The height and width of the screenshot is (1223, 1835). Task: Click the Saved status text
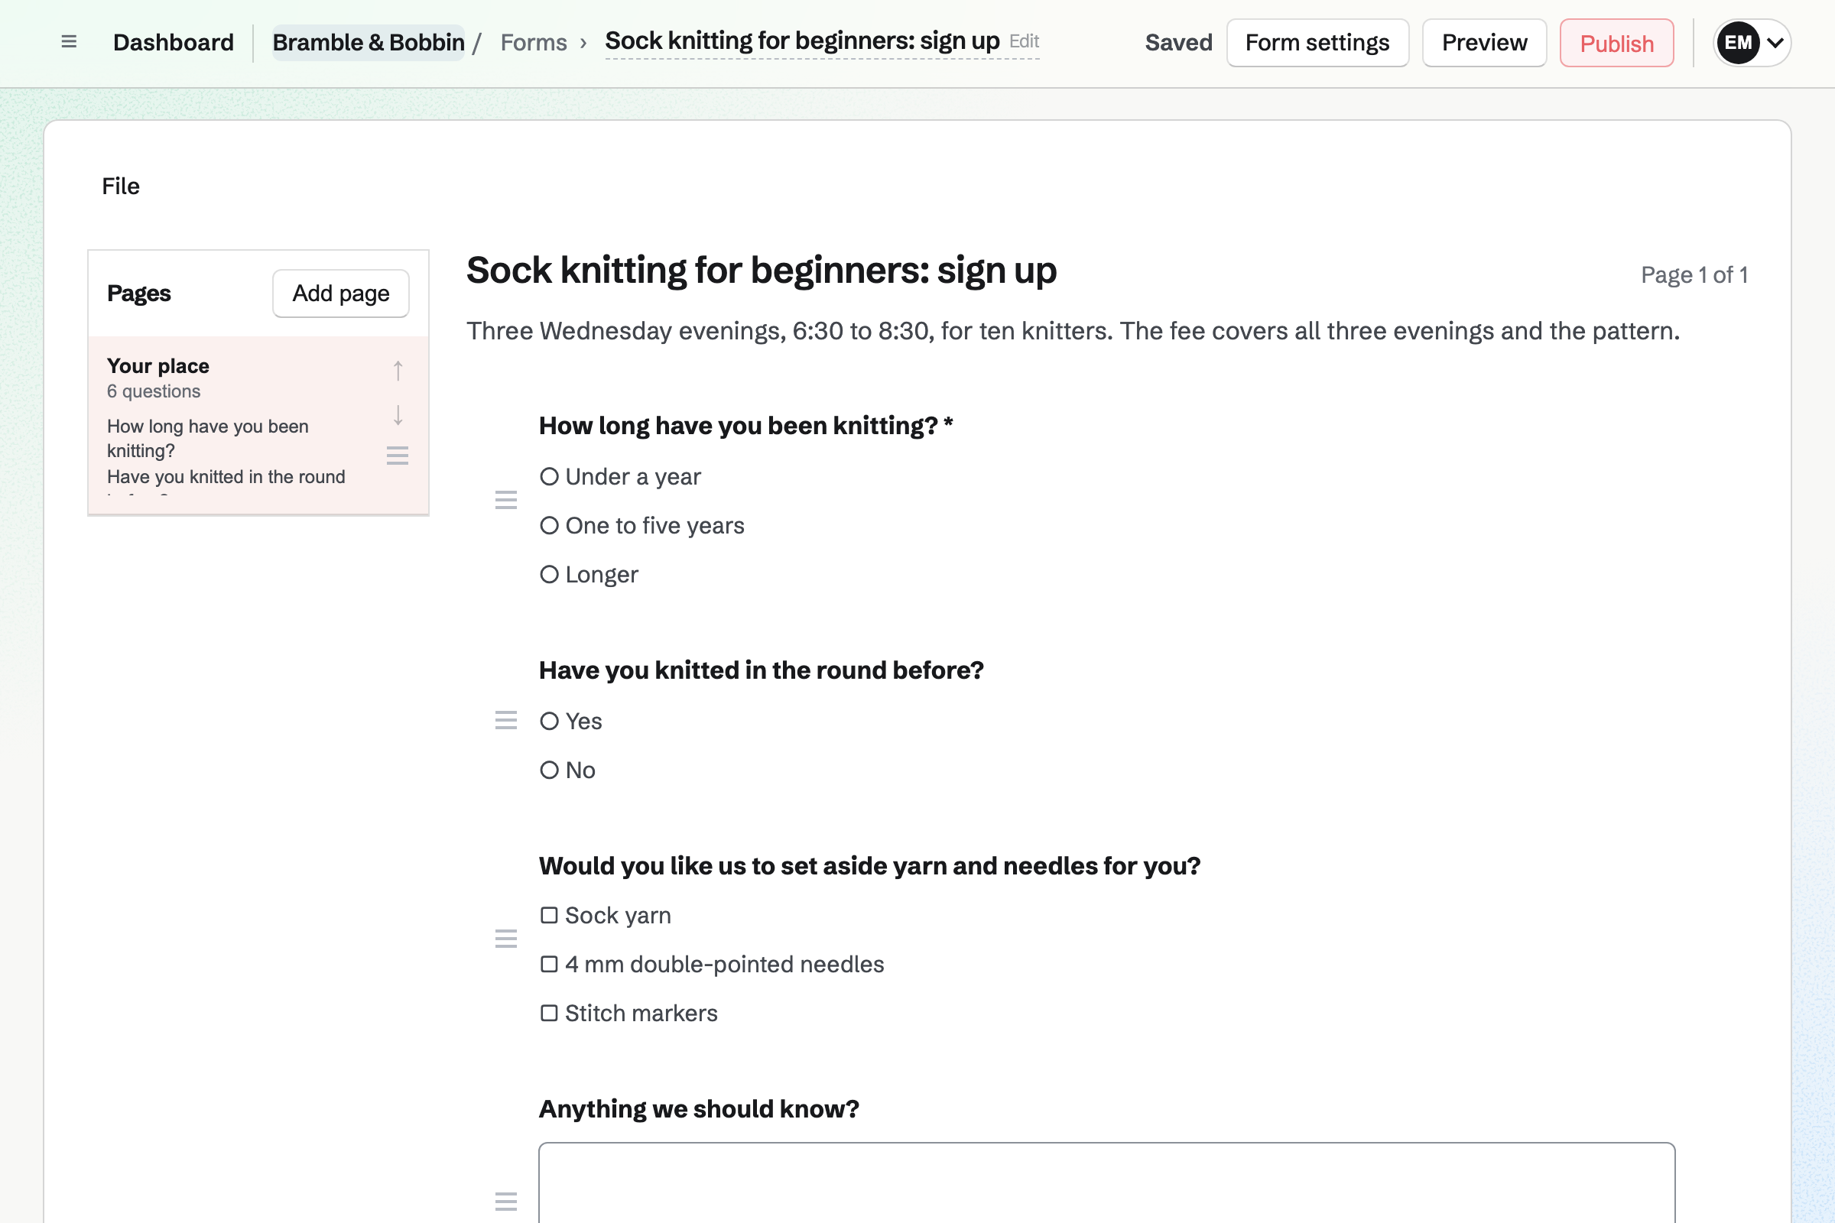point(1178,43)
